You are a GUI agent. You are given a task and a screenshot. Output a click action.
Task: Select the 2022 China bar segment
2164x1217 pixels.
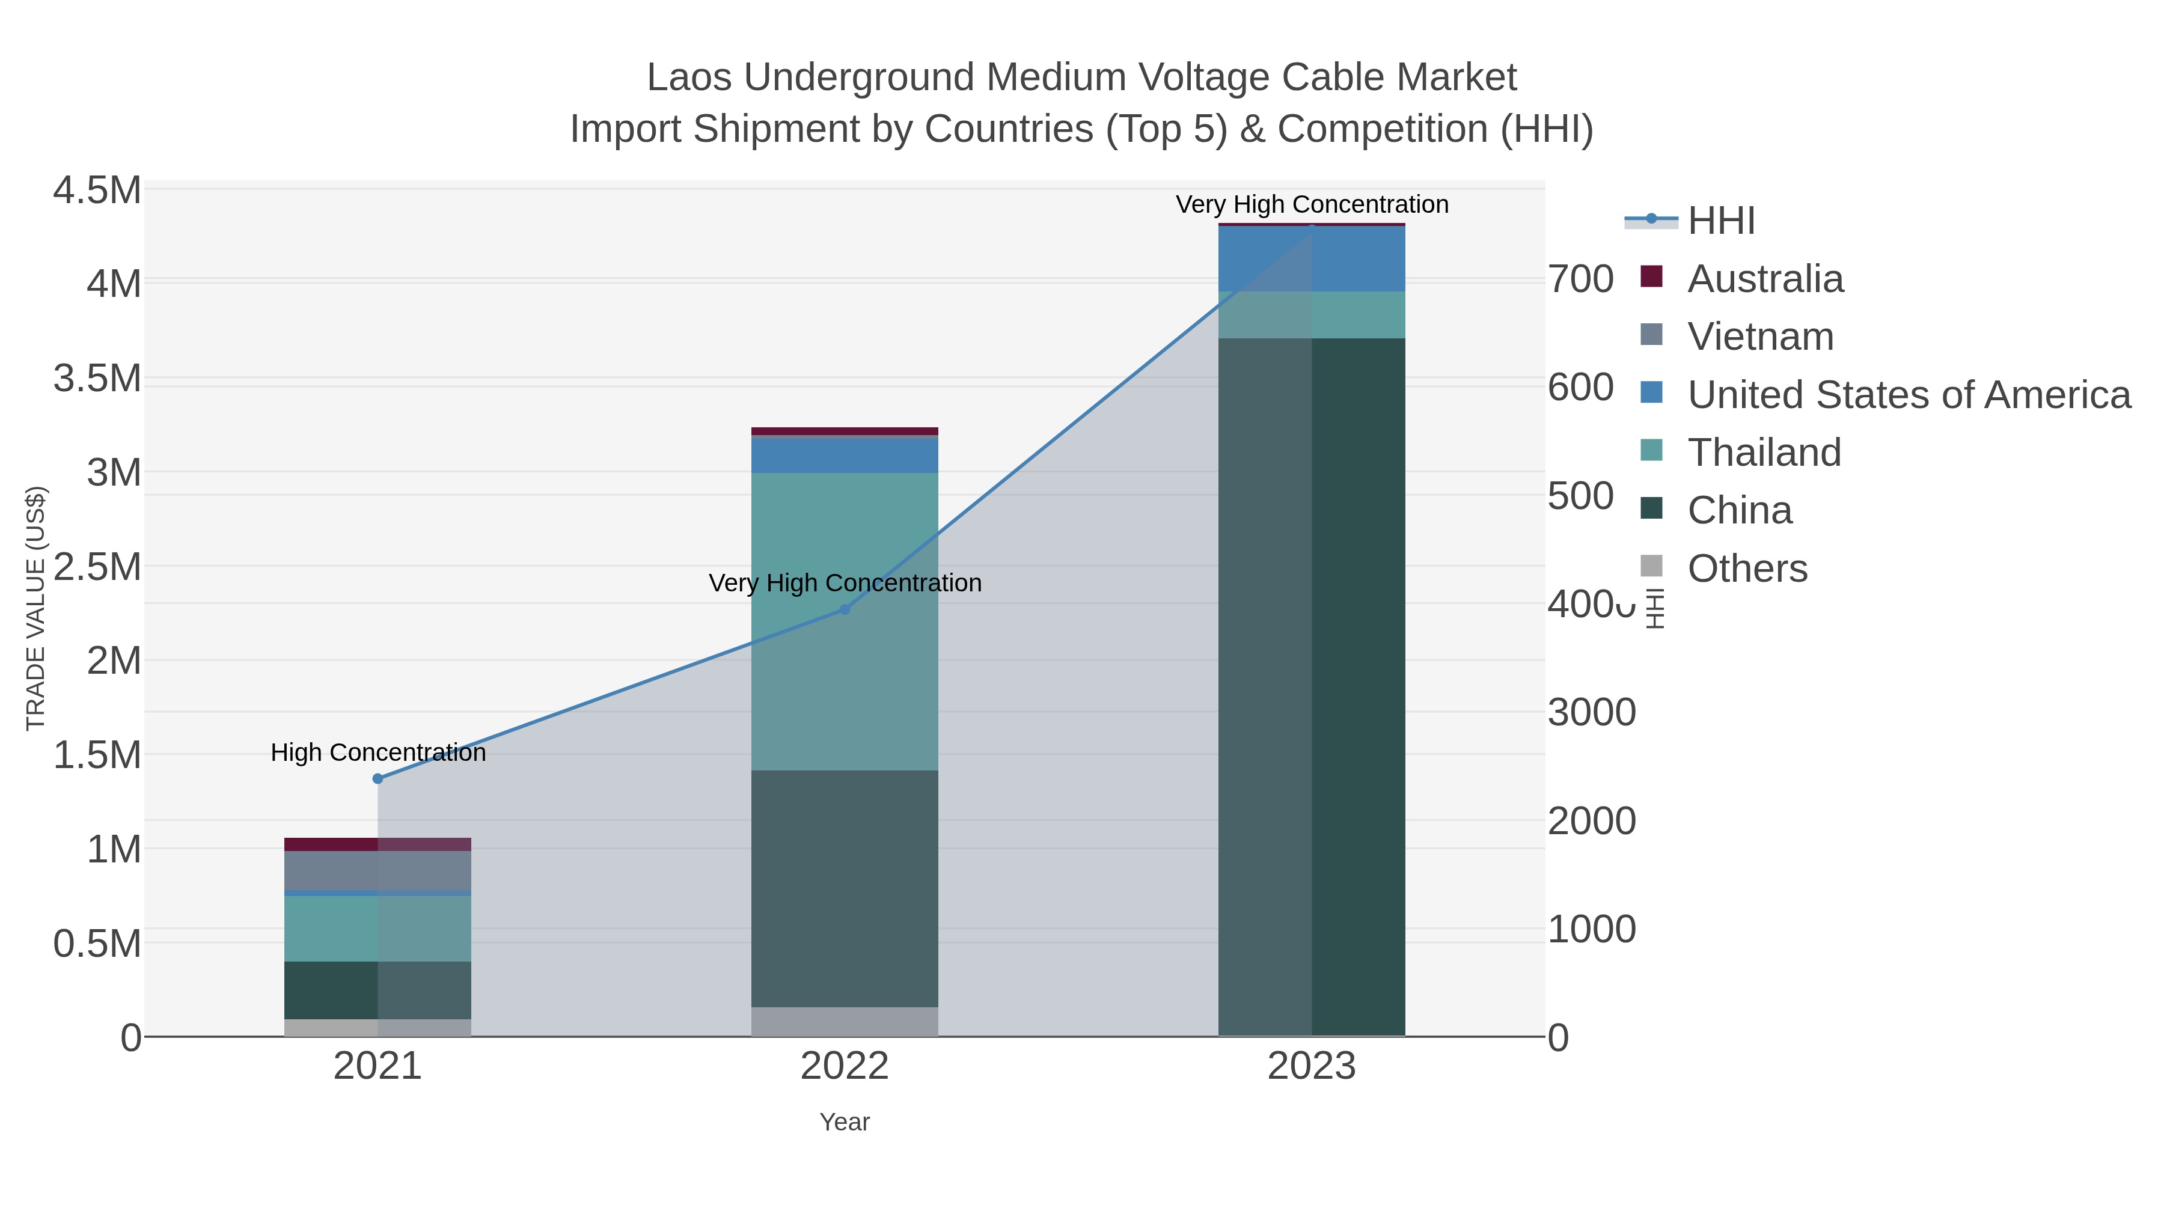(845, 889)
